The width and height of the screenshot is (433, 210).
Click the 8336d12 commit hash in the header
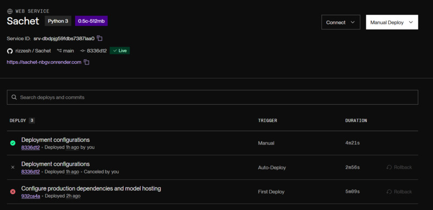click(97, 51)
